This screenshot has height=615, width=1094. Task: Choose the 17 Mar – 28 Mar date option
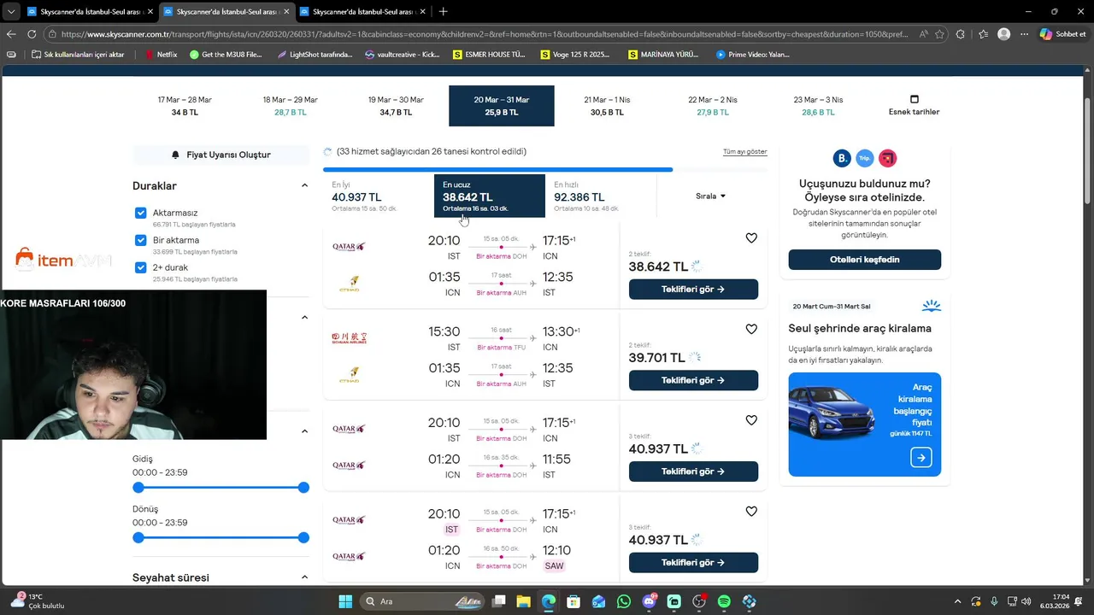[185, 106]
